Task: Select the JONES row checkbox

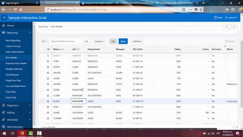Action: pos(41,90)
